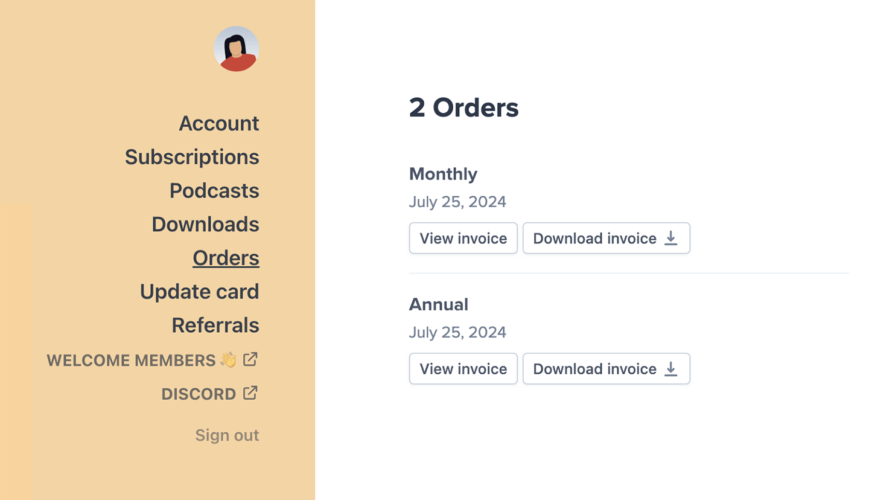The width and height of the screenshot is (869, 500).
Task: Go to Referrals page
Action: [x=215, y=325]
